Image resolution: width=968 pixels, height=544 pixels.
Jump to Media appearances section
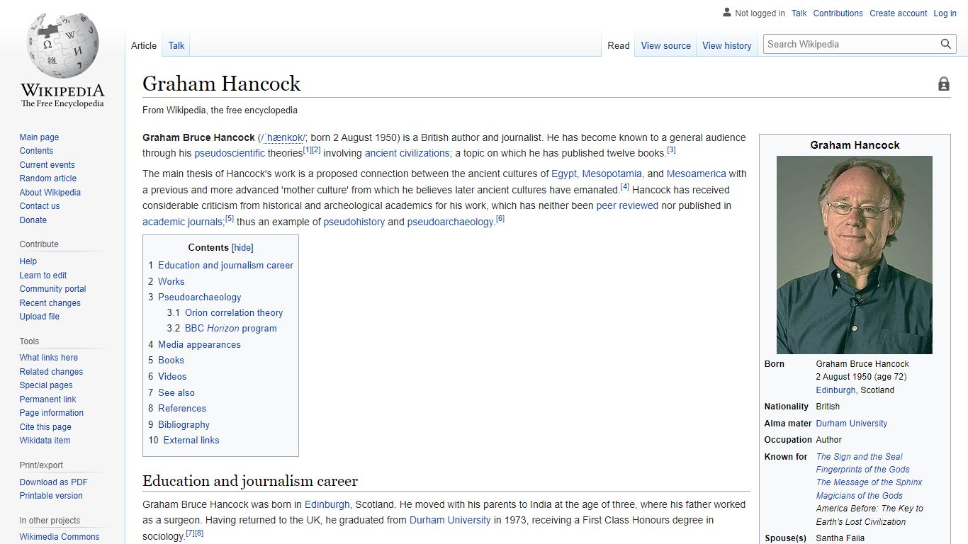coord(199,344)
